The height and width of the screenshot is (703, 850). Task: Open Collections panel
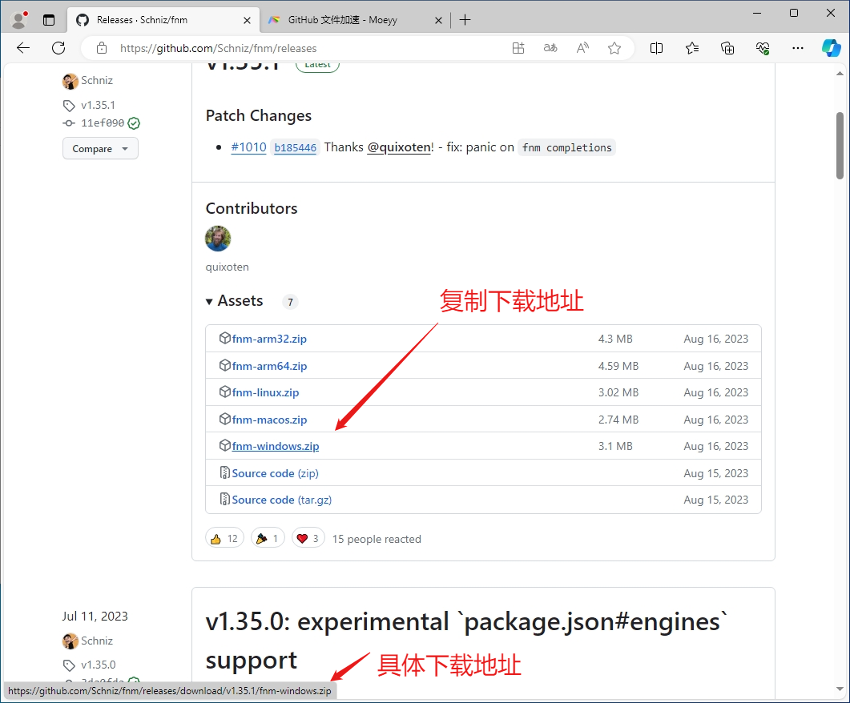(727, 48)
